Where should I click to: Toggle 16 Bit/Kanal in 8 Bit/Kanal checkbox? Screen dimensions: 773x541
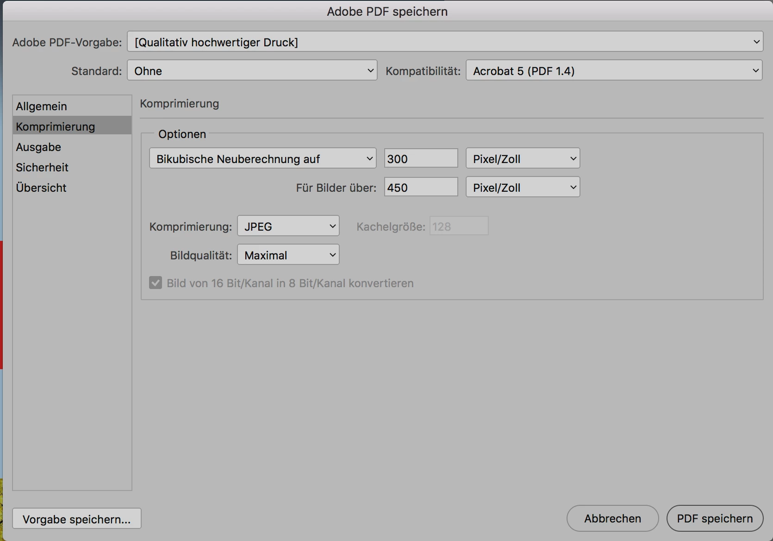coord(156,283)
